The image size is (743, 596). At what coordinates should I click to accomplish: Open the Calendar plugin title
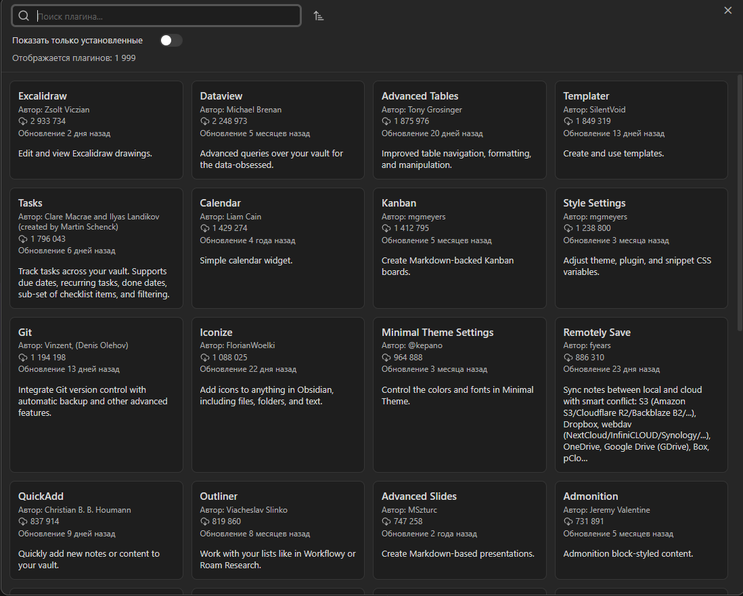[221, 203]
